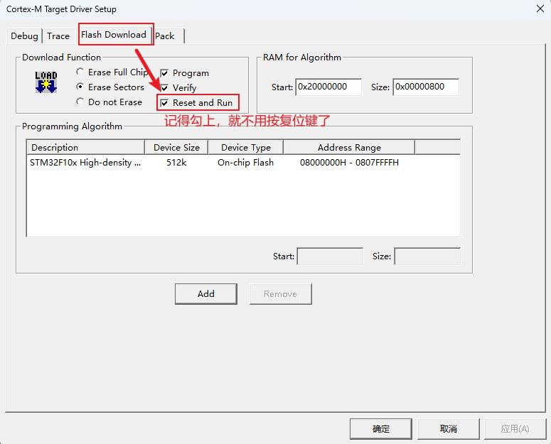Screen dimensions: 551x444
Task: Edit RAM for Algorithm Start field
Action: [x=328, y=87]
